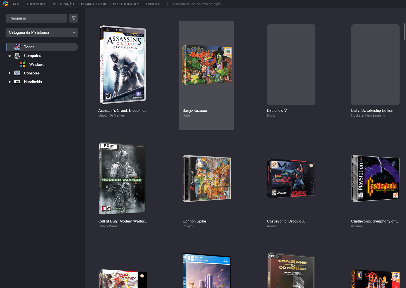
Task: Click the Todos platforms icon
Action: tap(17, 47)
